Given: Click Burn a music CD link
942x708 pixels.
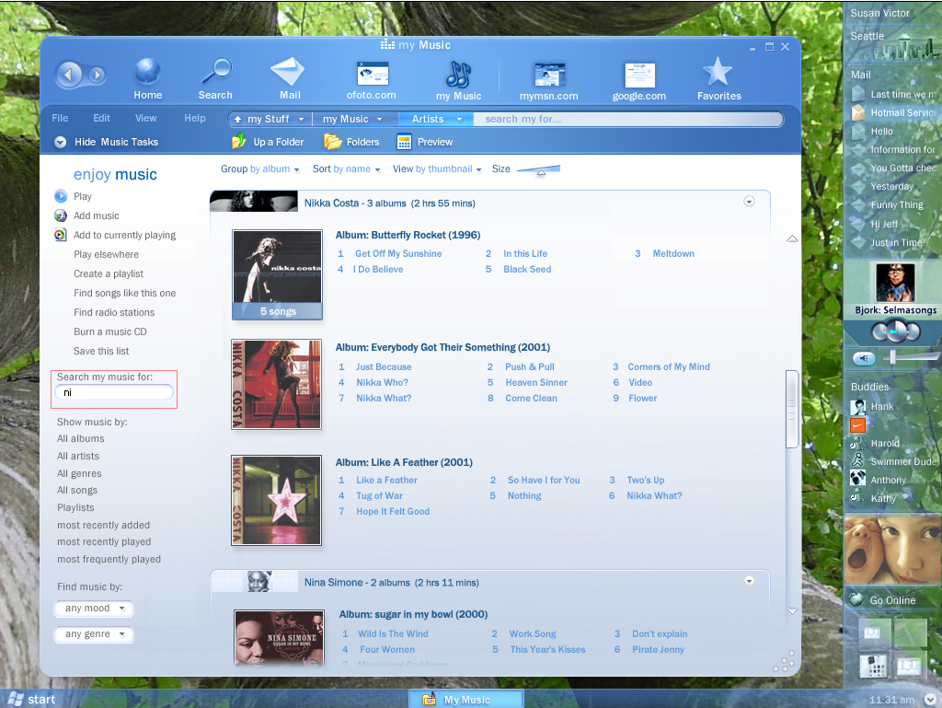Looking at the screenshot, I should pos(110,331).
